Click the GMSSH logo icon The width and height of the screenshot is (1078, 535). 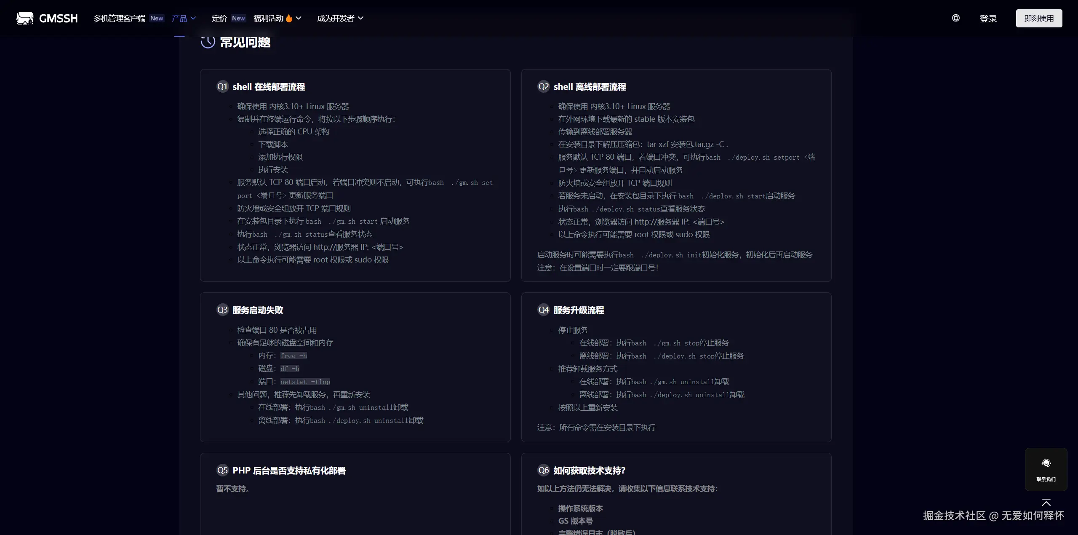[x=25, y=18]
